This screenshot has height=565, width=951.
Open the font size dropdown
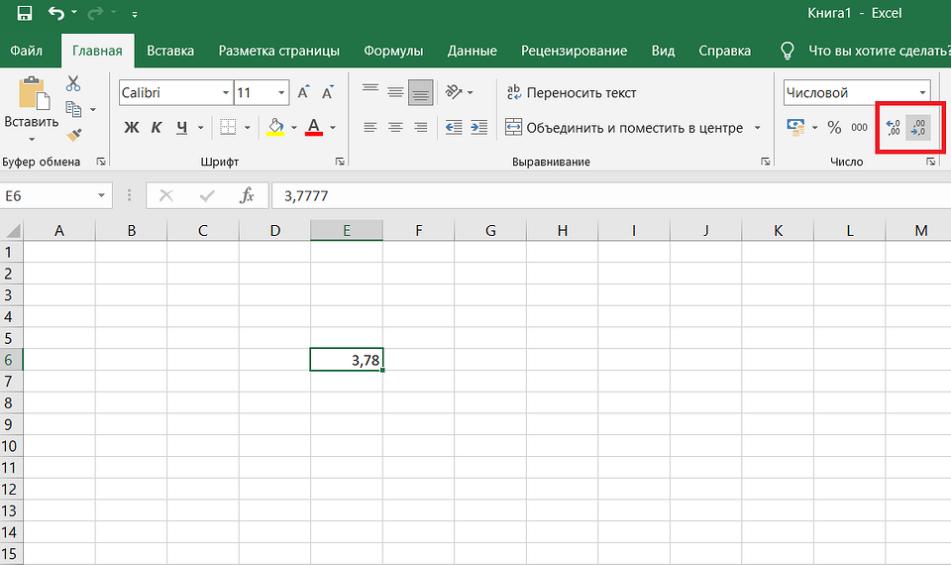[282, 93]
